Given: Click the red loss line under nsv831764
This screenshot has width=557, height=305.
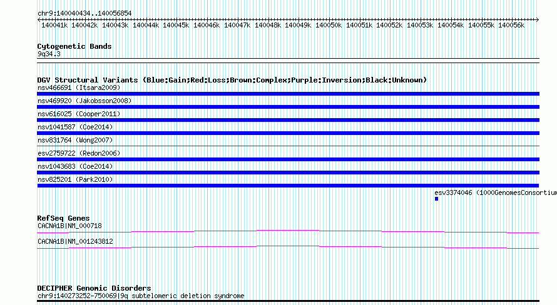Looking at the screenshot, I should click(288, 146).
